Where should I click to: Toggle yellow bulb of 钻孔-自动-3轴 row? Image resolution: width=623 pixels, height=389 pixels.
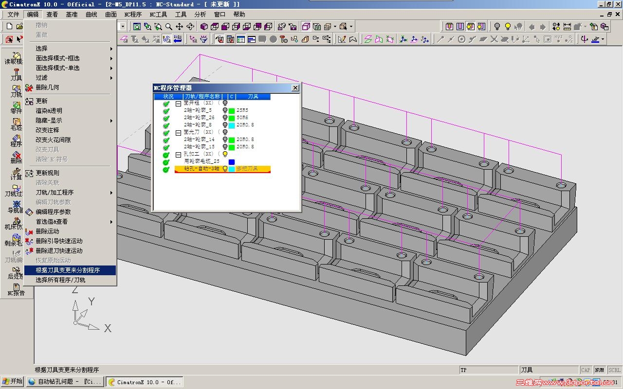pos(225,169)
